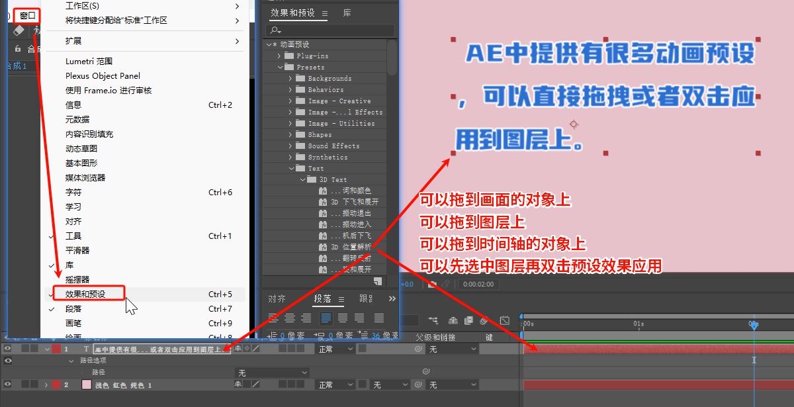The height and width of the screenshot is (407, 794).
Task: Open the 路径 无 dropdown
Action: coord(273,373)
